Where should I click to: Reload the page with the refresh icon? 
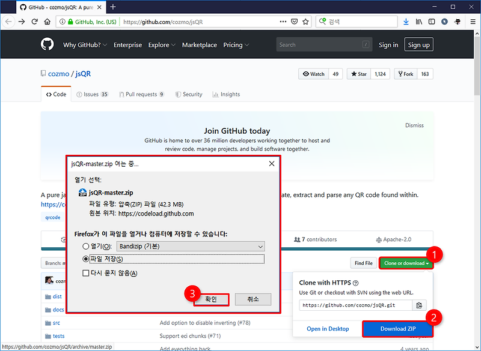tap(34, 22)
